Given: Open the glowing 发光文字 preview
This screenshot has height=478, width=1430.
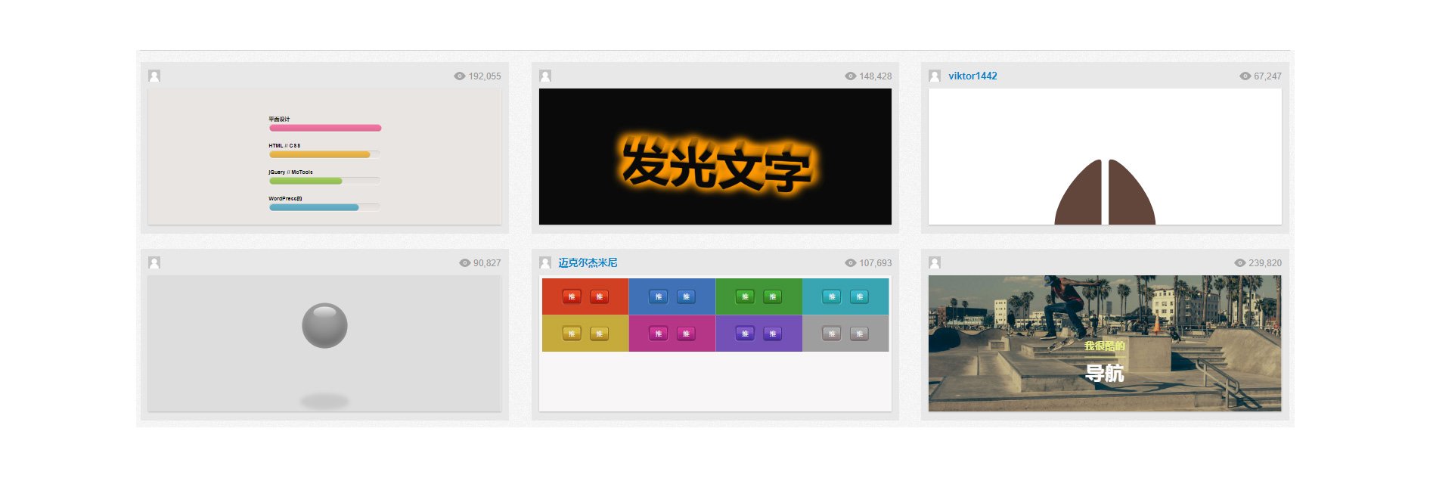Looking at the screenshot, I should (x=715, y=157).
